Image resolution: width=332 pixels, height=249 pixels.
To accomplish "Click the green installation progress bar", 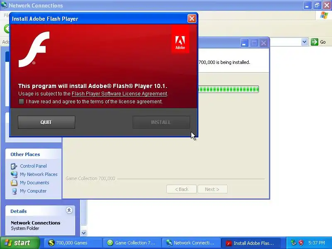I will click(x=229, y=89).
